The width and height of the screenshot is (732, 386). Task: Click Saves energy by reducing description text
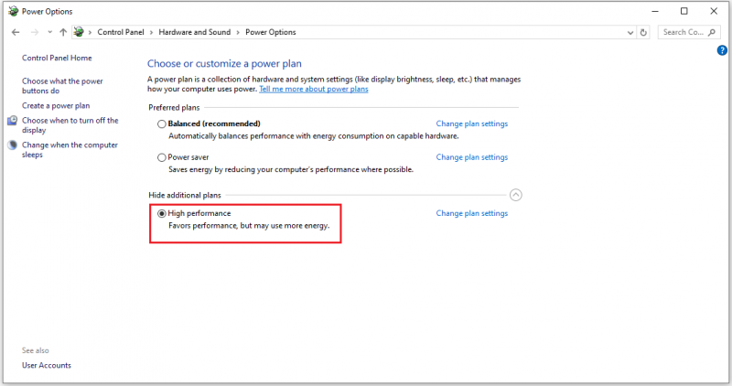[291, 170]
